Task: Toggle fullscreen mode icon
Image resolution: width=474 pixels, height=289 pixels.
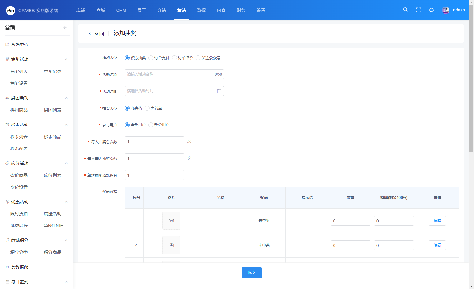Action: tap(418, 10)
